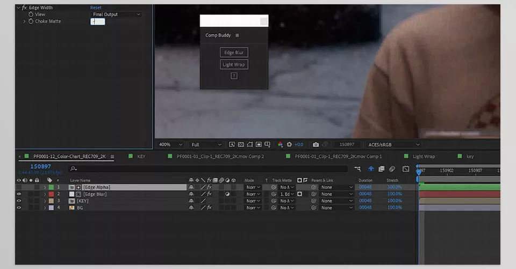Expand the KEY layer properties

click(45, 201)
